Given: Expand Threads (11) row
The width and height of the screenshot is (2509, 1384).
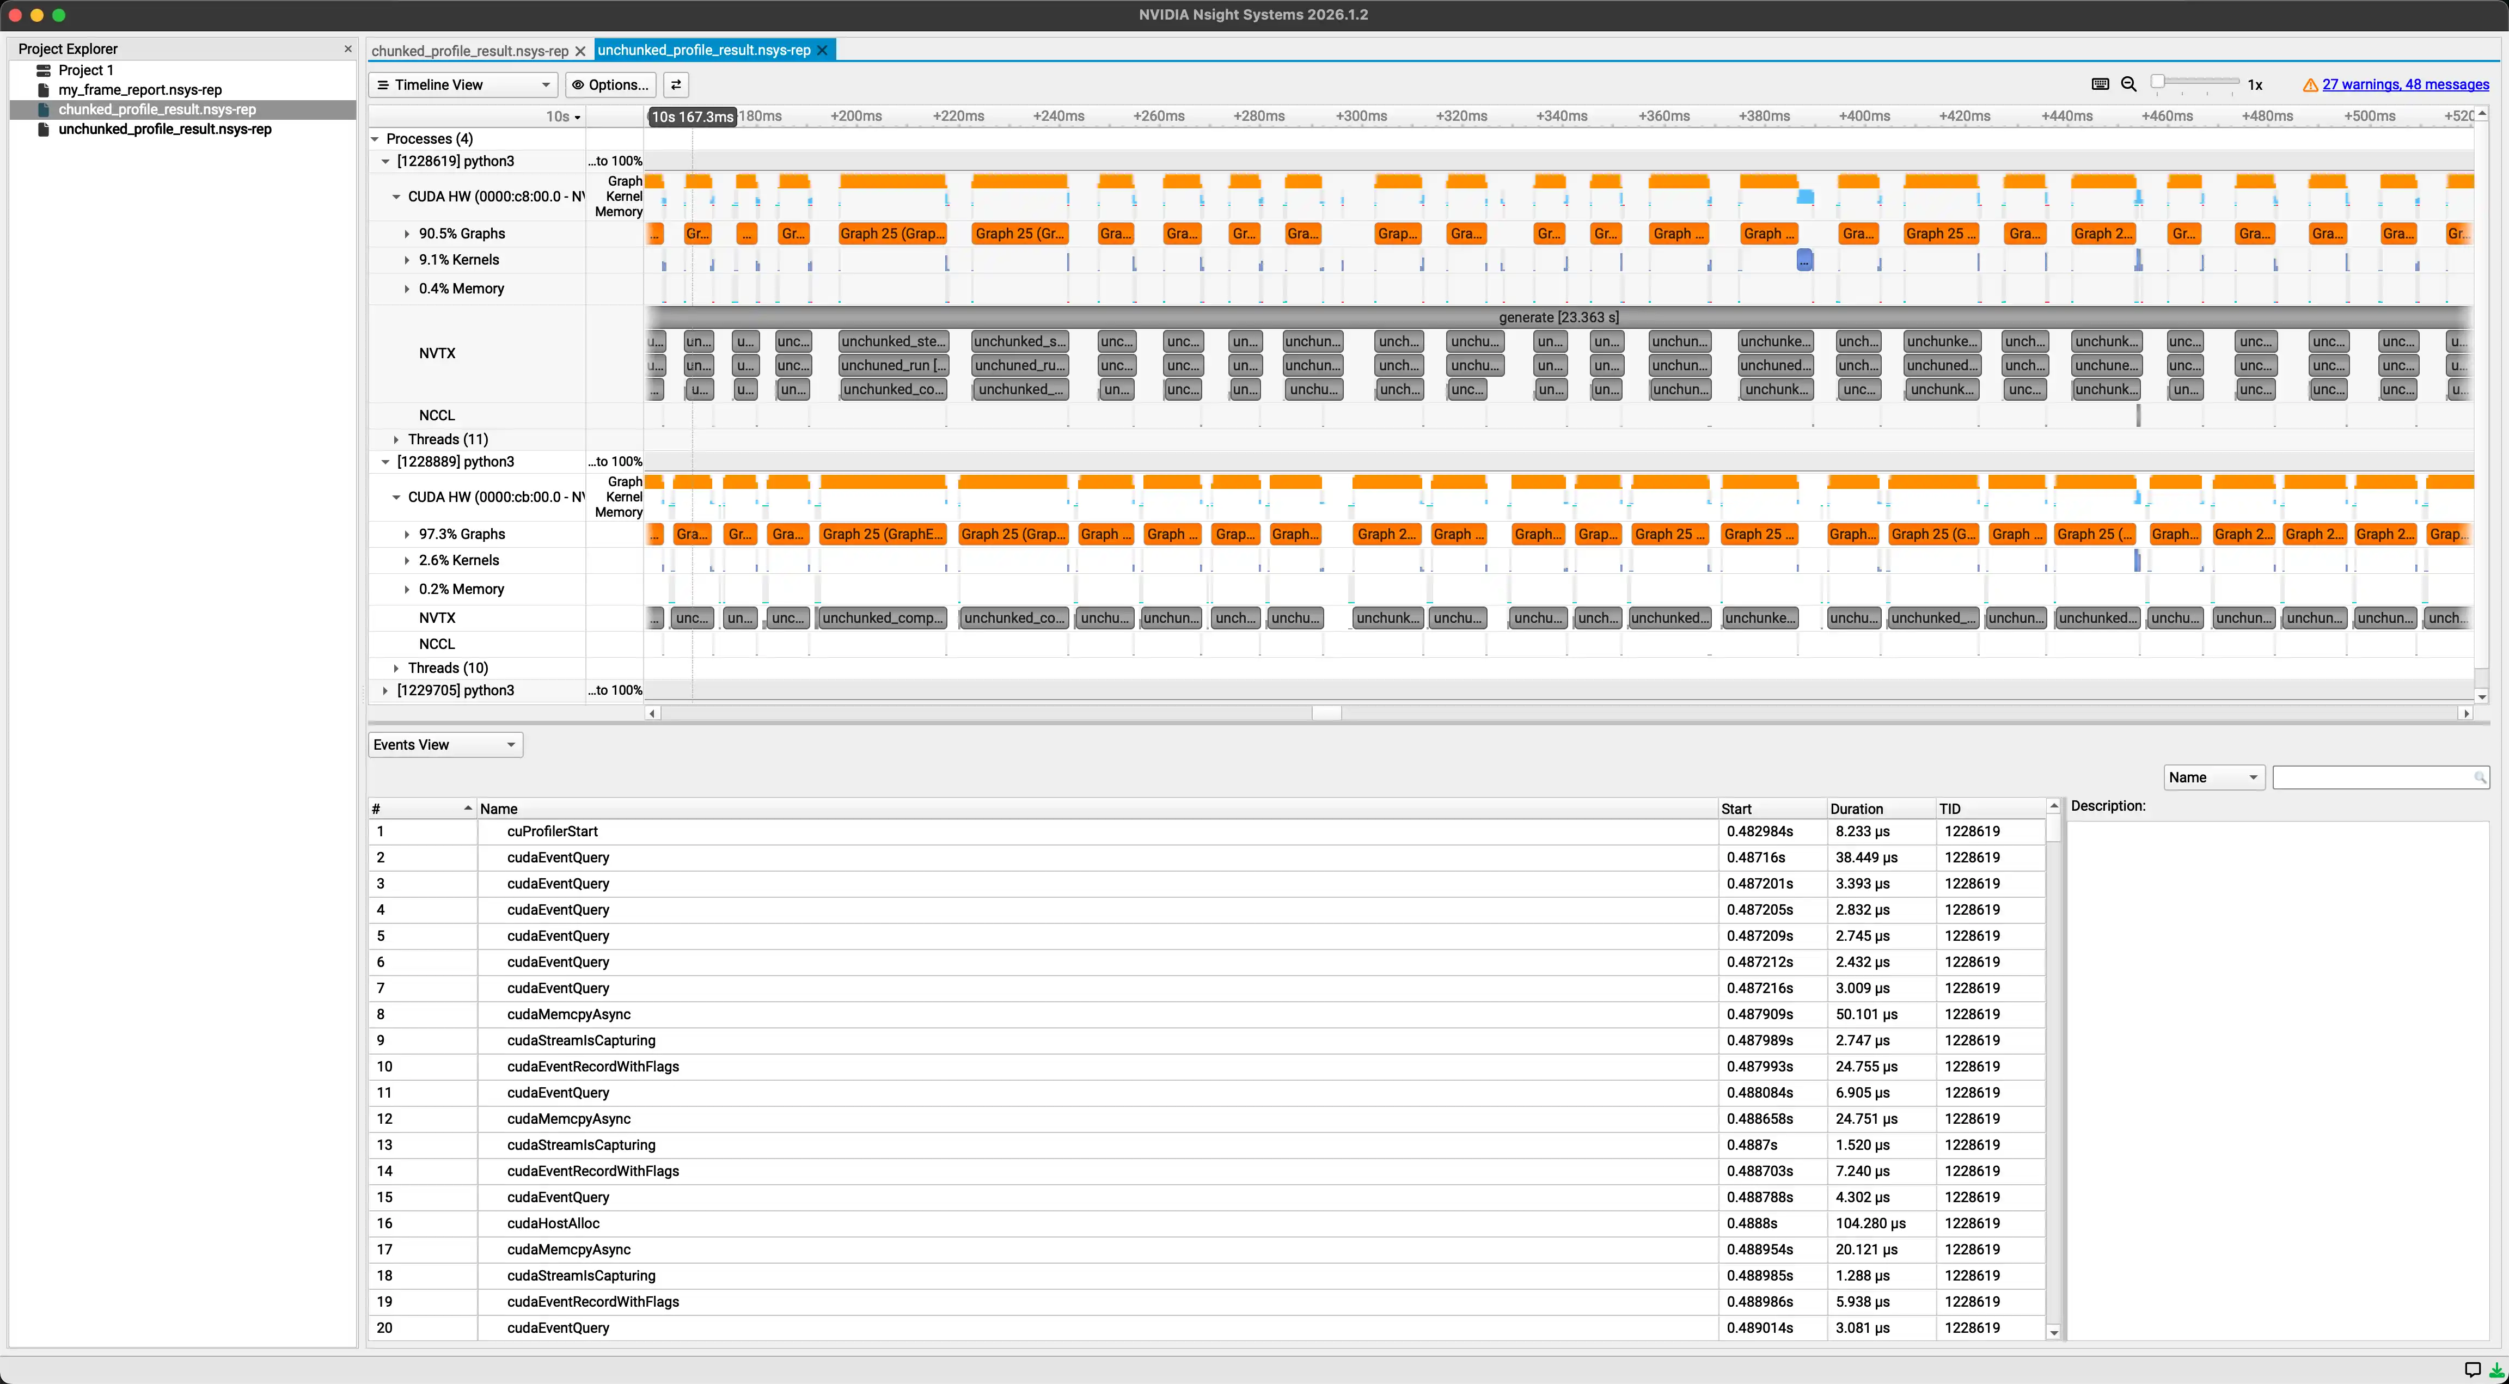Looking at the screenshot, I should pos(396,439).
